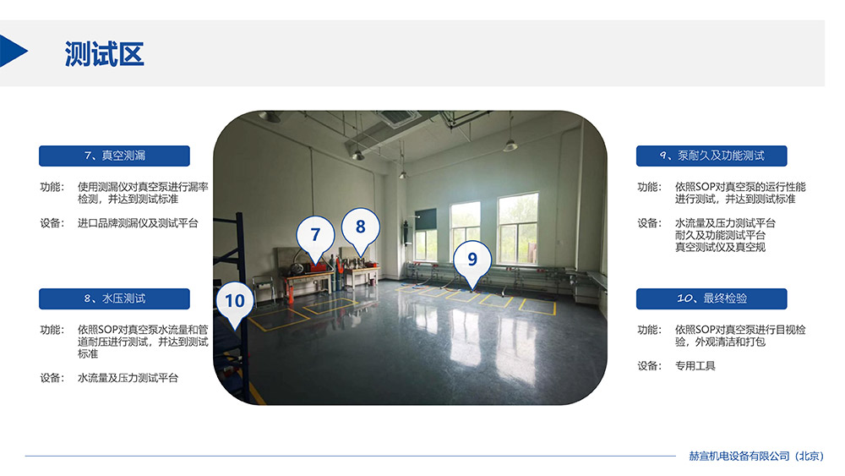Click the test area room photo
Screen dimensions: 845x476
(x=410, y=258)
